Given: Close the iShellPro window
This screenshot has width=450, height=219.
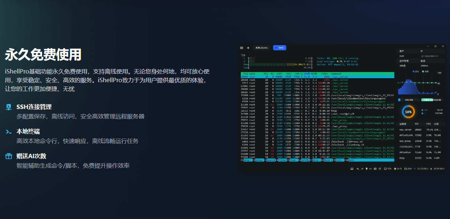Looking at the screenshot, I should point(443,46).
